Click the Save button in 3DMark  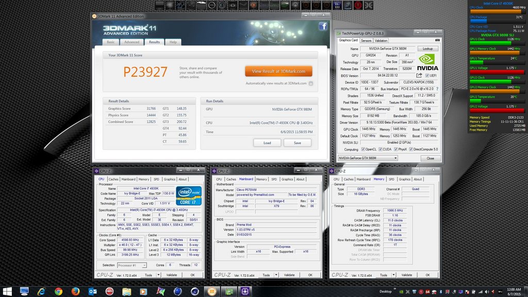click(x=298, y=143)
